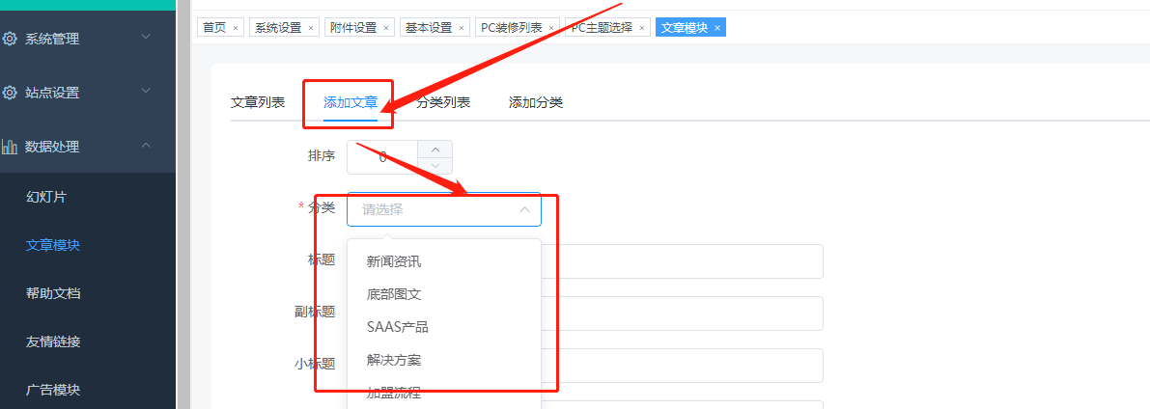Expand the 系统管理 sidebar menu chevron

146,38
